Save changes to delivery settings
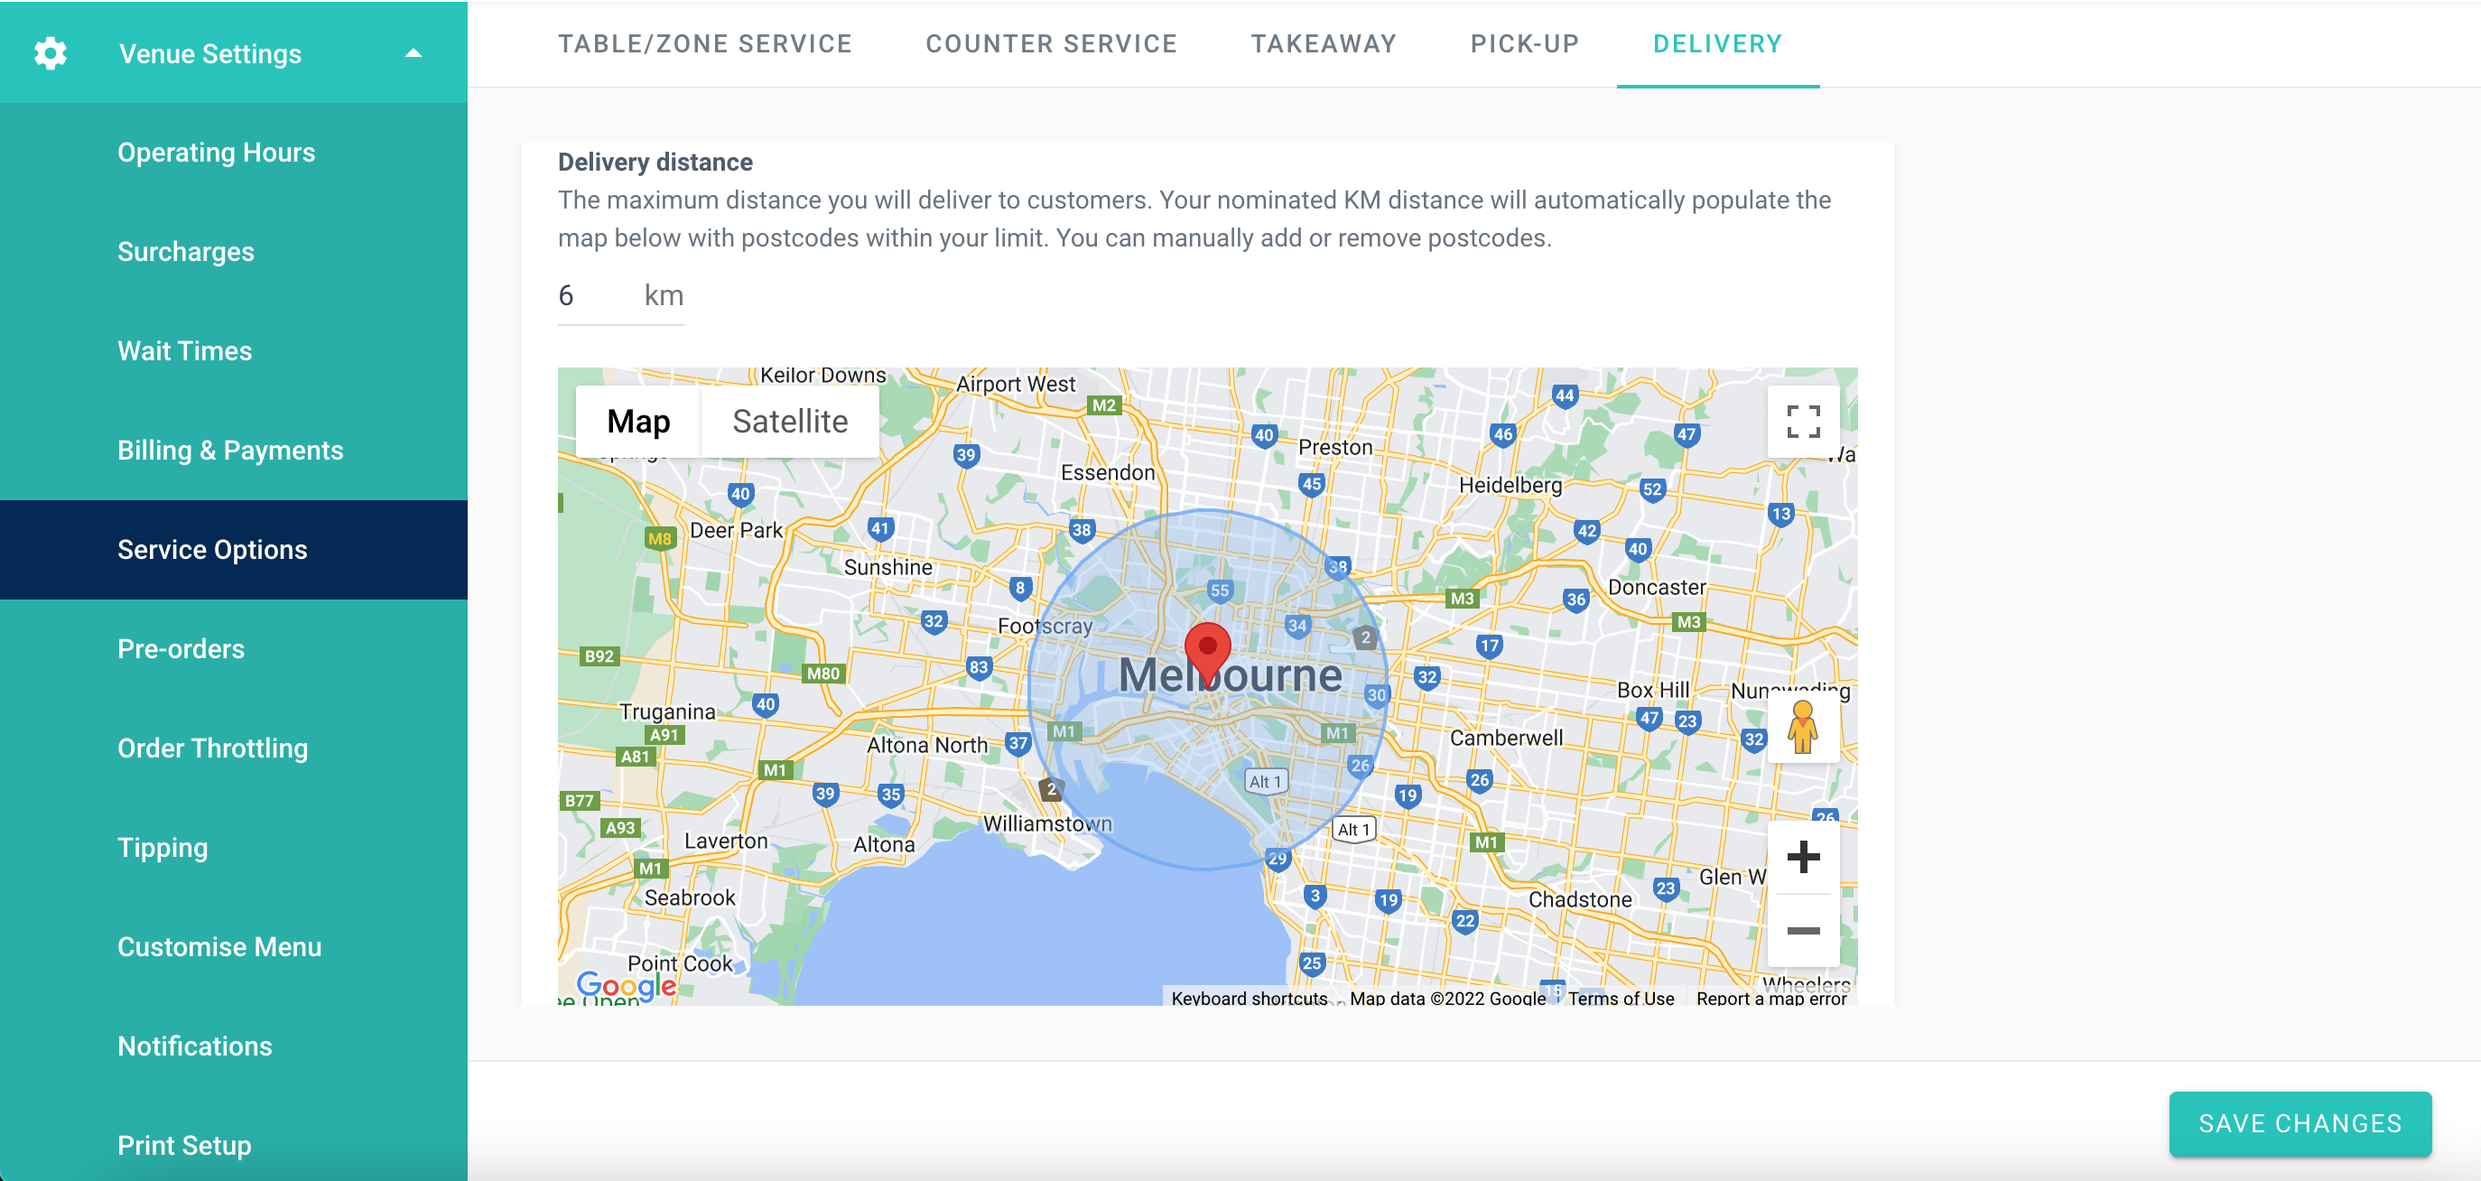2481x1181 pixels. [2299, 1123]
